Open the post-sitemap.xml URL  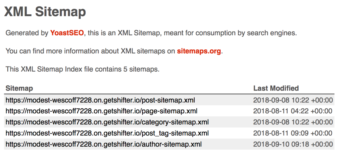click(100, 100)
